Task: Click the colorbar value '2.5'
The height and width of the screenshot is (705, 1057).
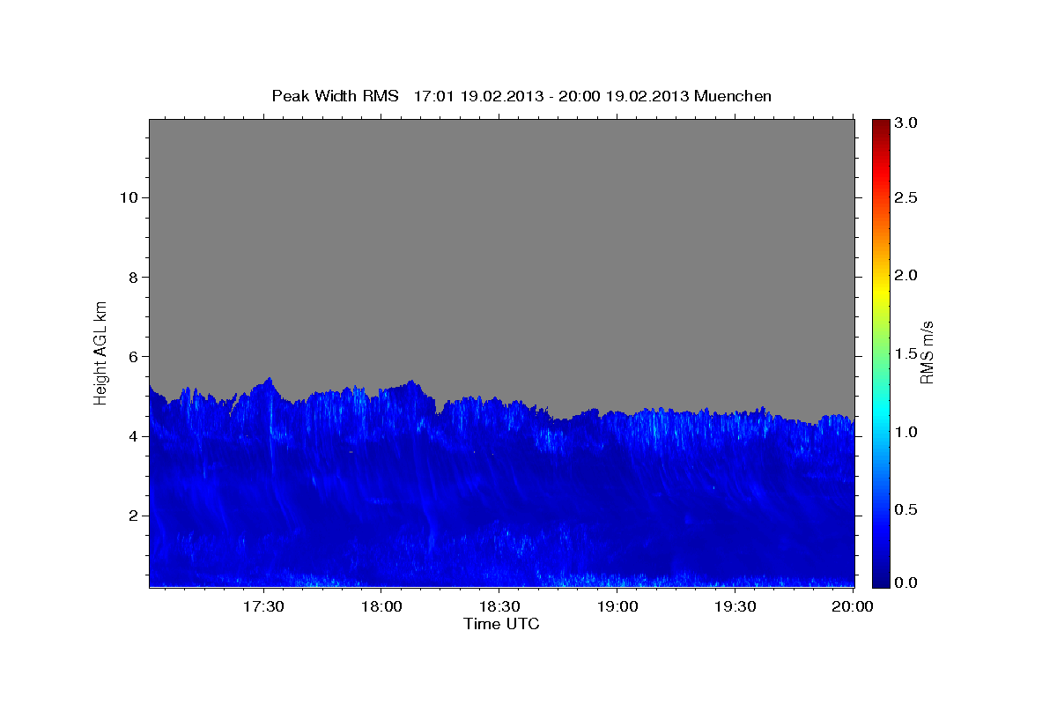Action: [x=906, y=198]
